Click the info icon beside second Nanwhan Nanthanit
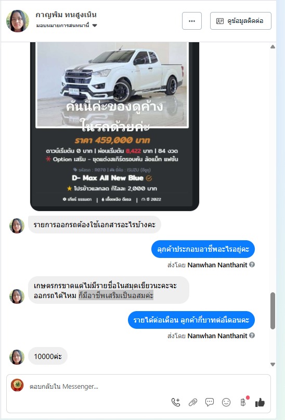The height and width of the screenshot is (420, 285). pos(252,336)
